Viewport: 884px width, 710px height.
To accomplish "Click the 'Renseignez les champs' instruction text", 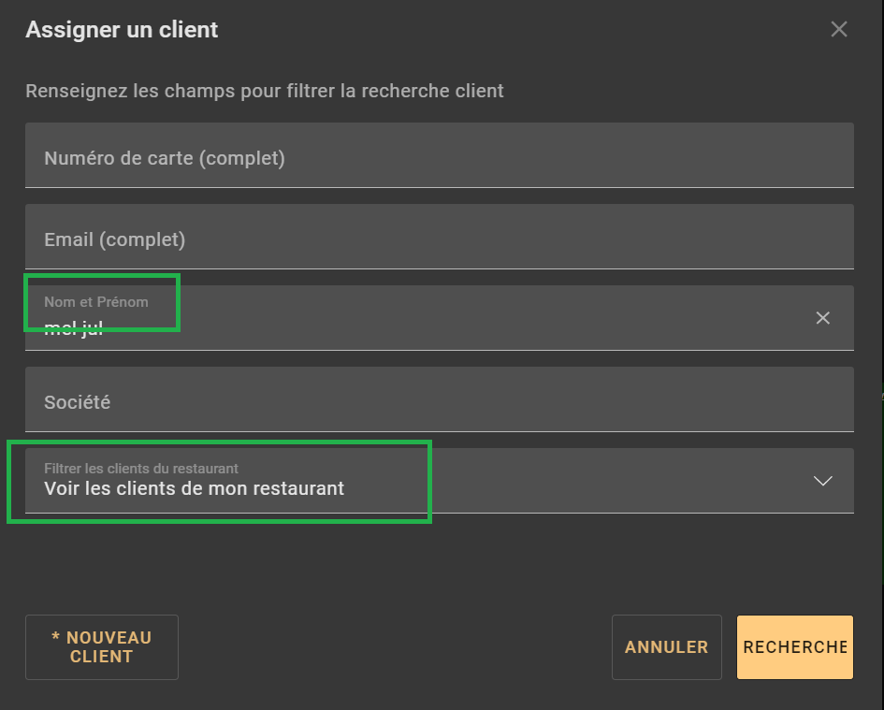I will click(x=265, y=91).
